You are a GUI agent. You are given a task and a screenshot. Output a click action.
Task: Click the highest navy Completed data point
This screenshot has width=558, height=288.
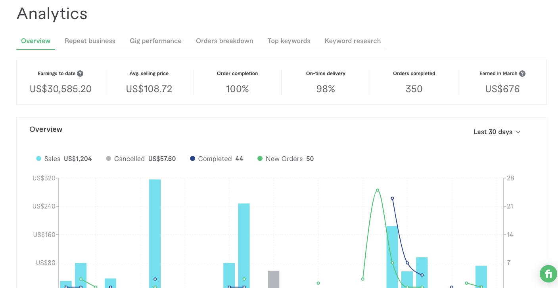[x=392, y=198]
